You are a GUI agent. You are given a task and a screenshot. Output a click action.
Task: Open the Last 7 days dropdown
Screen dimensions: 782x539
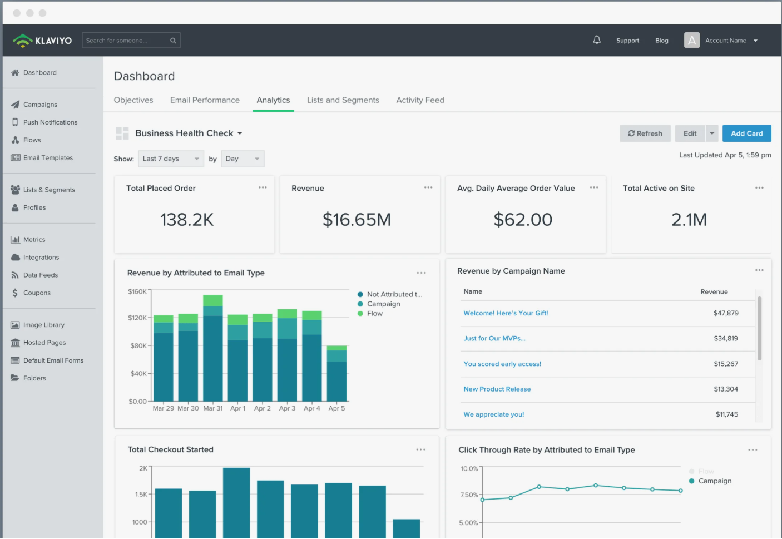(171, 159)
